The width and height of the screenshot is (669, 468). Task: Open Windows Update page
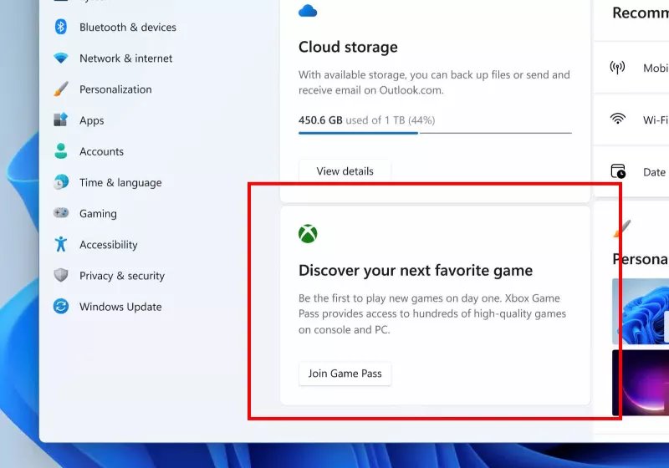pyautogui.click(x=120, y=307)
